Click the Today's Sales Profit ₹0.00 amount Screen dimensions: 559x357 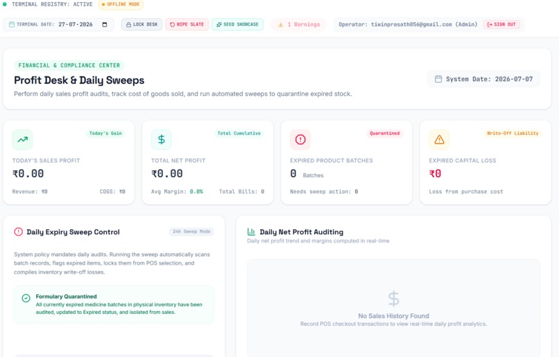[28, 174]
